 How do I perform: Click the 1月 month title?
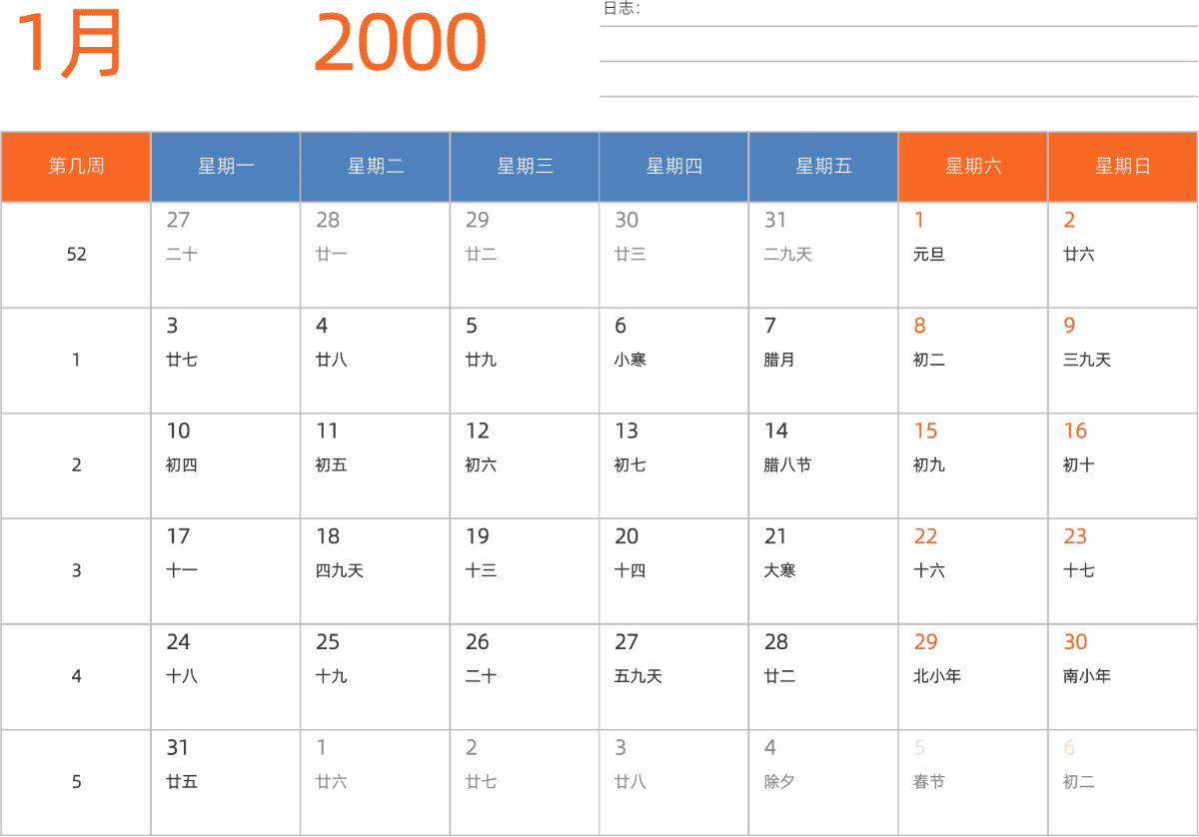click(x=69, y=44)
